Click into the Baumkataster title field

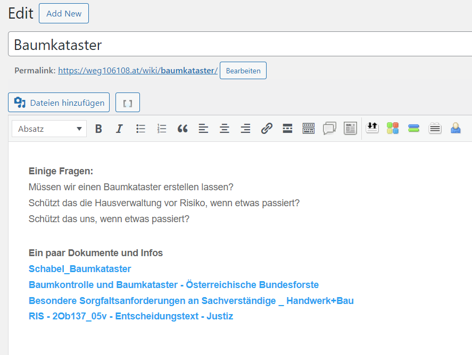(240, 44)
